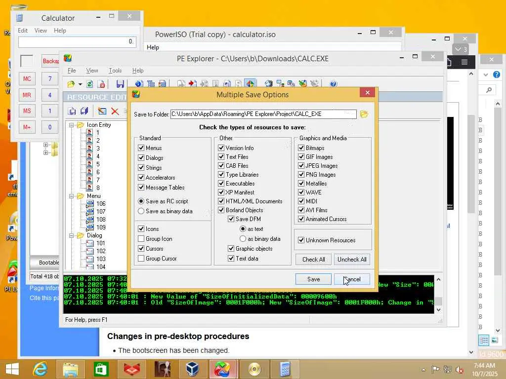Open File Explorer from the taskbar

[x=70, y=369]
